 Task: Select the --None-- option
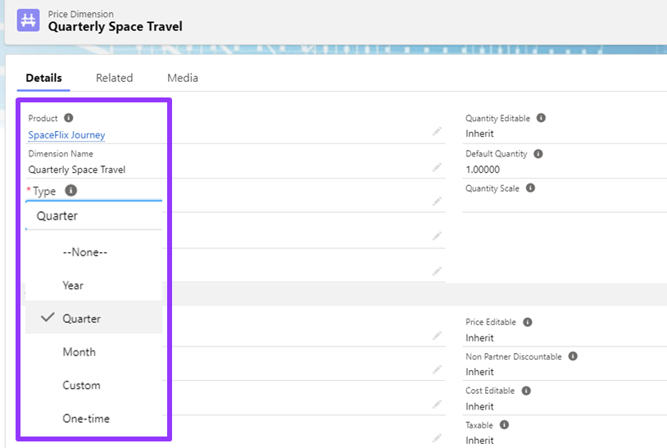(85, 252)
